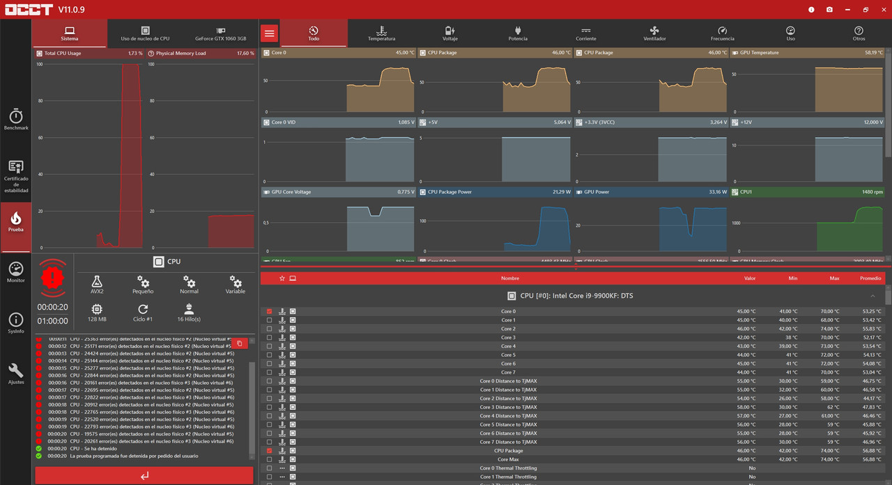Click the CPU chip icon above test settings

[159, 262]
